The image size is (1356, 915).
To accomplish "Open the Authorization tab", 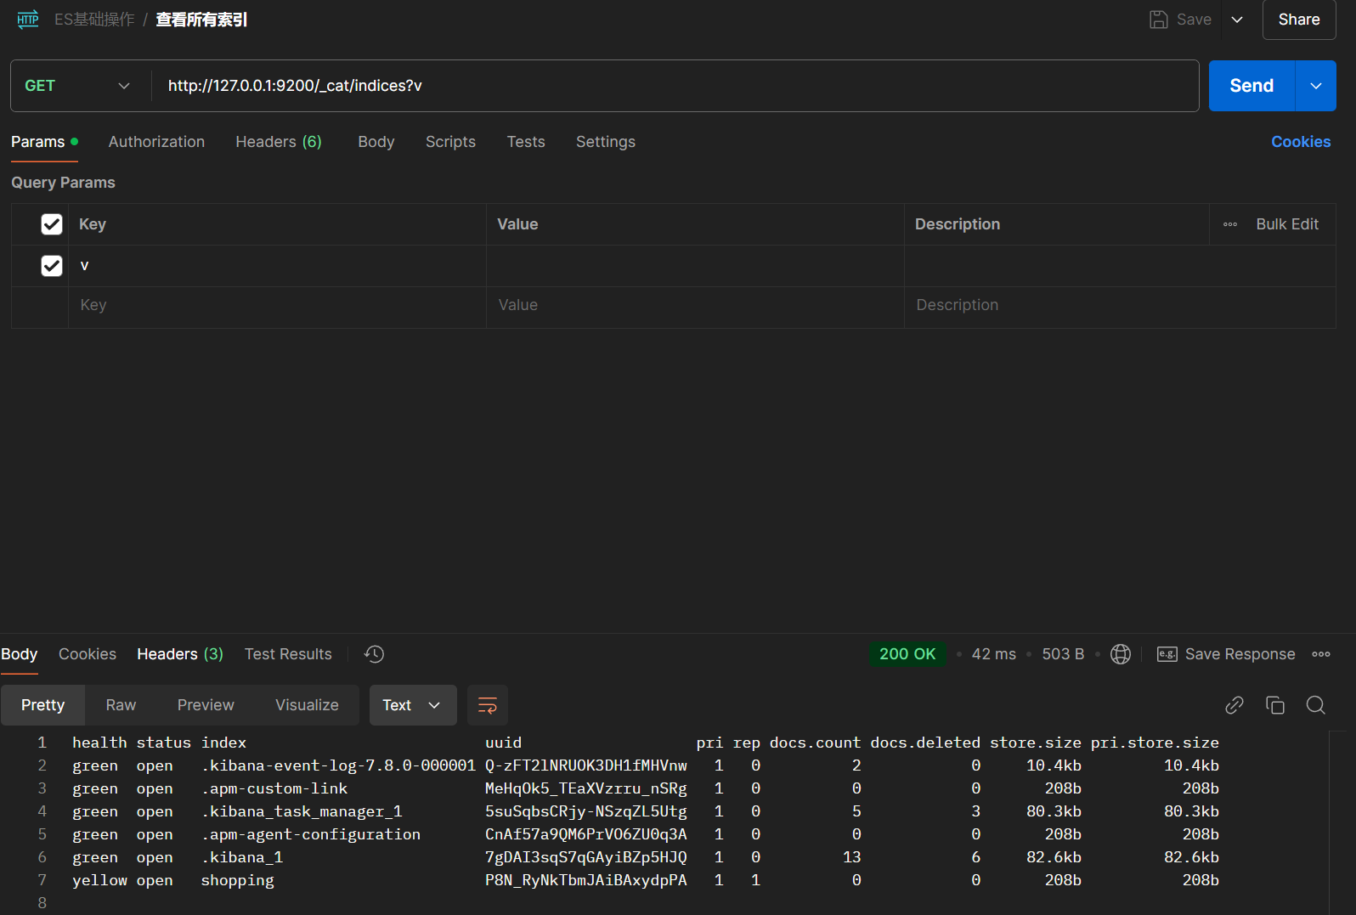I will coord(156,142).
